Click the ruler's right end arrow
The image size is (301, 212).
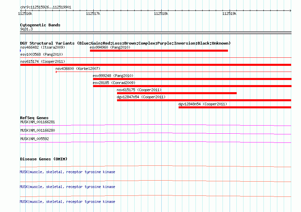(291, 10)
